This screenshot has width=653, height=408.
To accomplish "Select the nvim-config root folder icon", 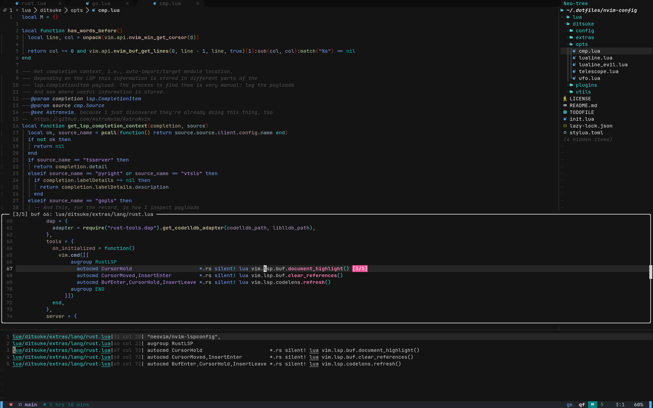I will click(x=562, y=10).
